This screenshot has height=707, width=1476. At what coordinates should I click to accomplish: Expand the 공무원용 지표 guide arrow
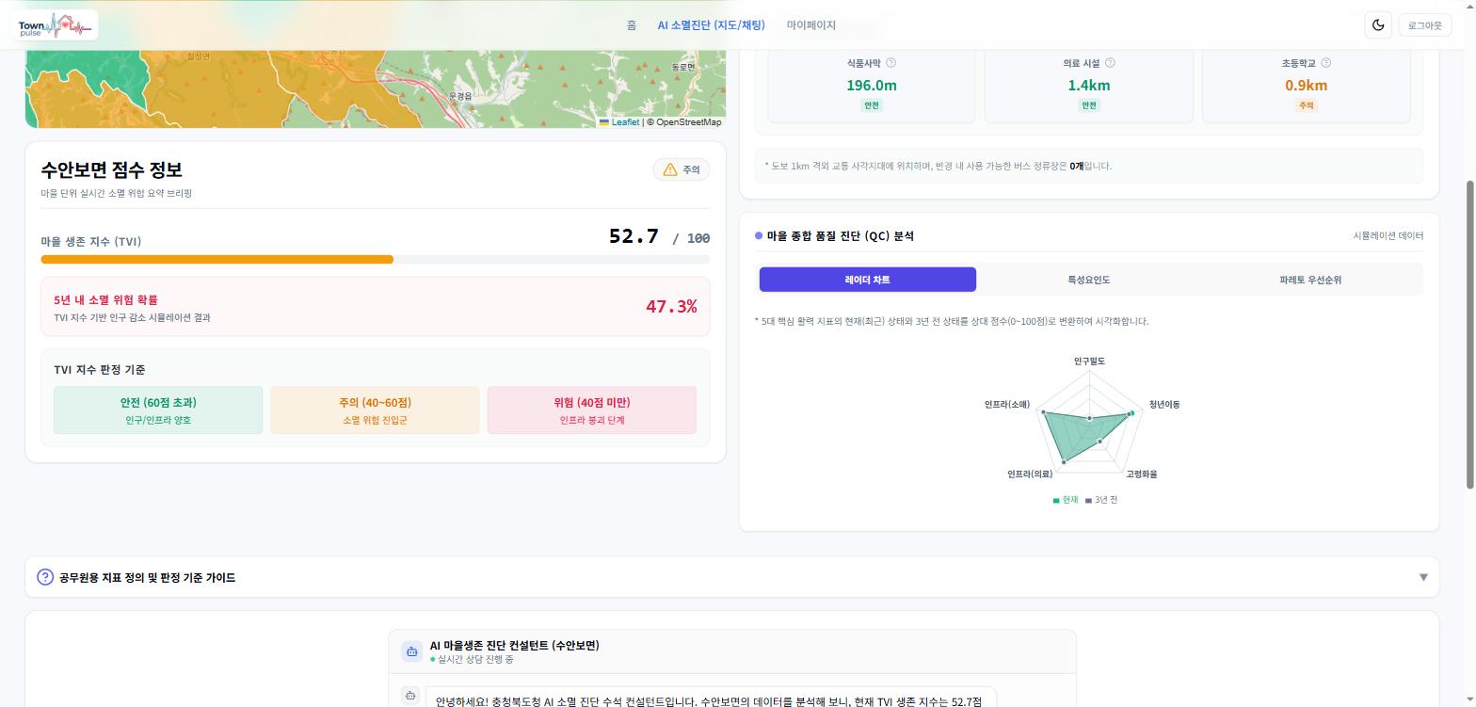click(1423, 577)
